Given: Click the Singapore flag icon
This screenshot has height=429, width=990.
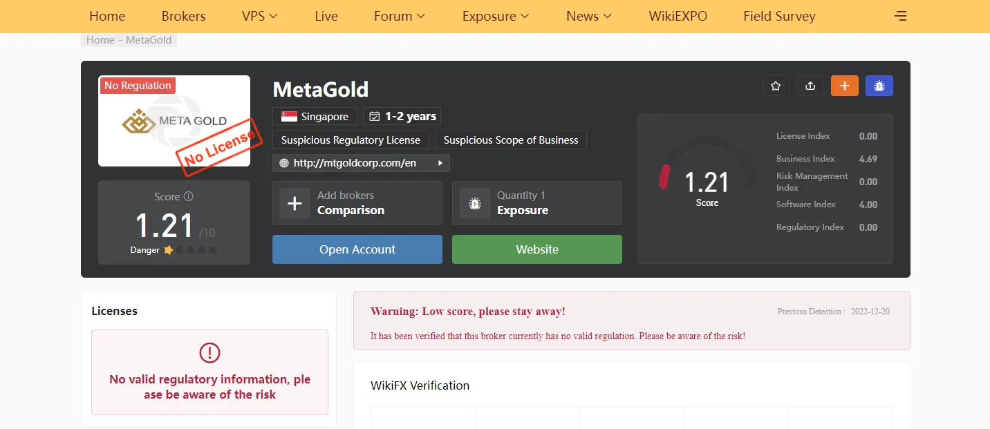Looking at the screenshot, I should pyautogui.click(x=289, y=117).
